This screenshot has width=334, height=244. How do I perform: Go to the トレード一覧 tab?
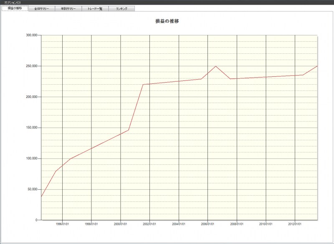tap(95, 8)
